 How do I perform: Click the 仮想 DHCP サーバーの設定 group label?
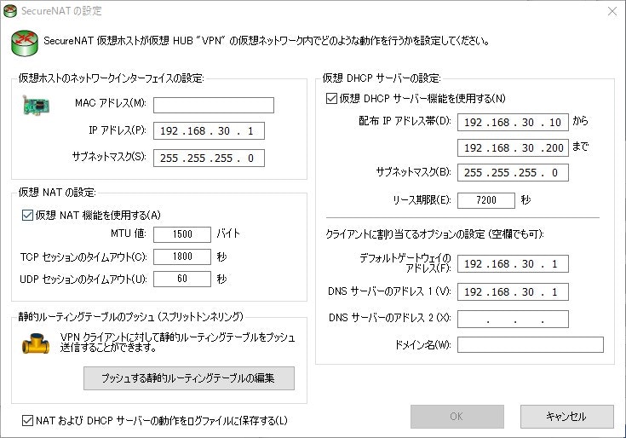382,78
